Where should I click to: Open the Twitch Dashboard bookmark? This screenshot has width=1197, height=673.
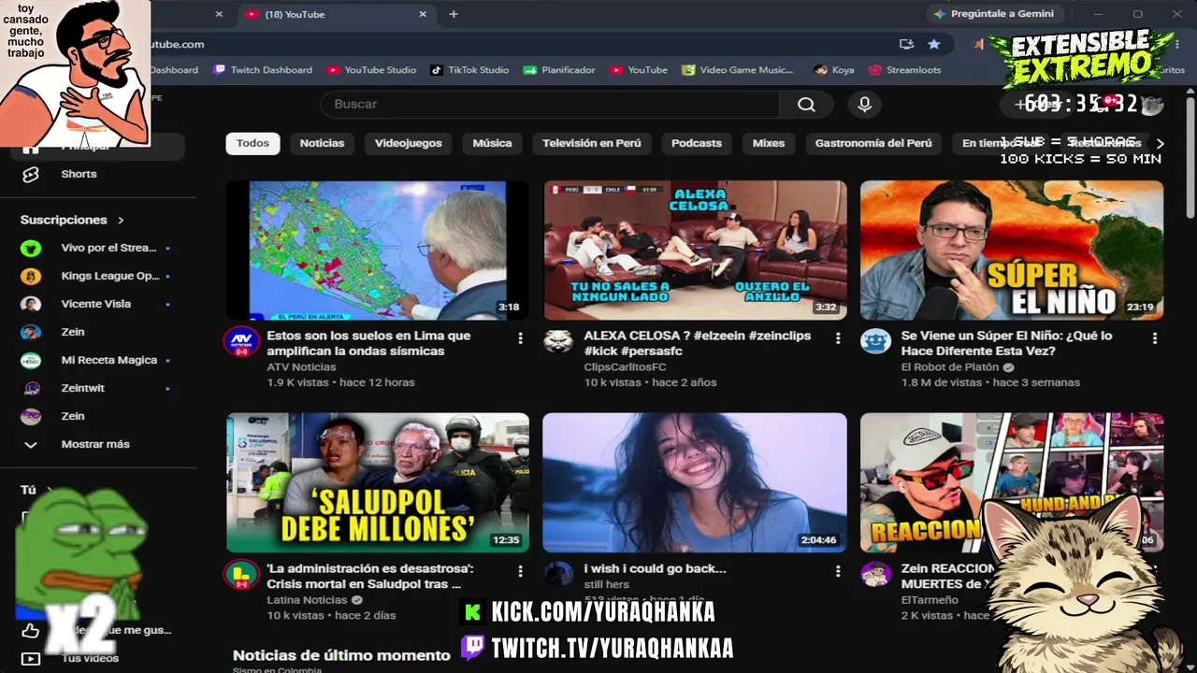pyautogui.click(x=263, y=70)
